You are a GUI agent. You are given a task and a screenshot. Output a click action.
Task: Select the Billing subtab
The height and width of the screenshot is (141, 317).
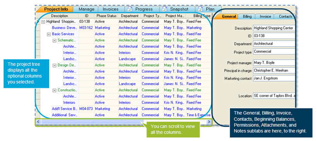[247, 17]
